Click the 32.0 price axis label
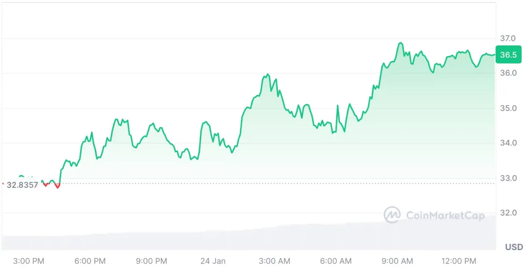531x271 pixels. point(508,213)
